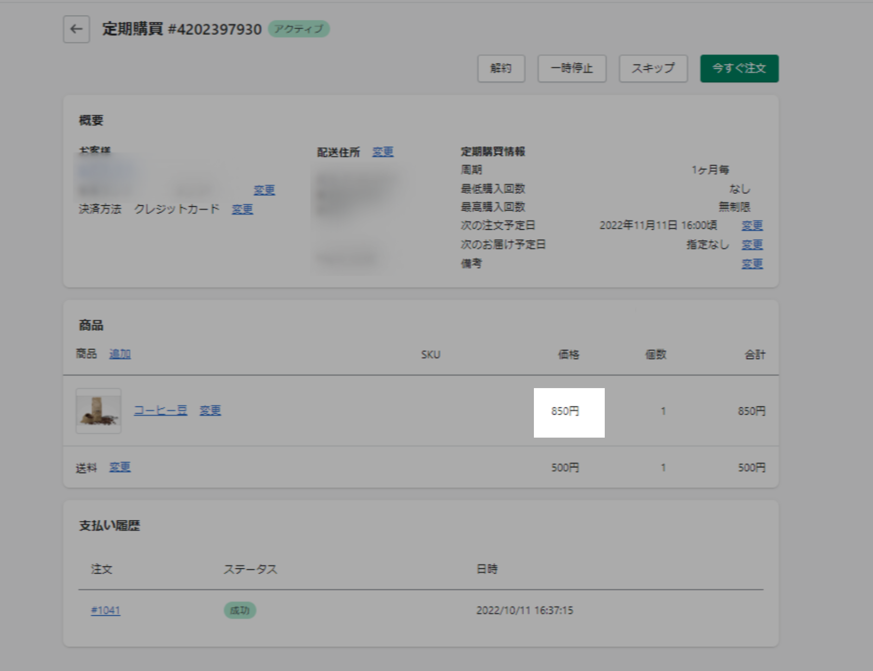Viewport: 873px width, 671px height.
Task: Click the 解約 cancel button
Action: coord(501,68)
